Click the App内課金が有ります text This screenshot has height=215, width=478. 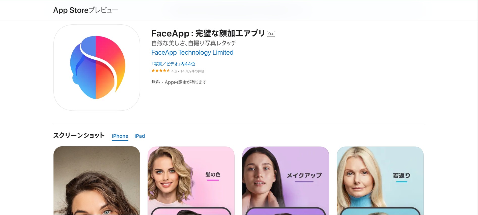coord(185,82)
